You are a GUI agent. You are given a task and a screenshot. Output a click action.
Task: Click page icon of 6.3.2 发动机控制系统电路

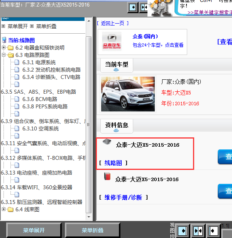coord(17,70)
